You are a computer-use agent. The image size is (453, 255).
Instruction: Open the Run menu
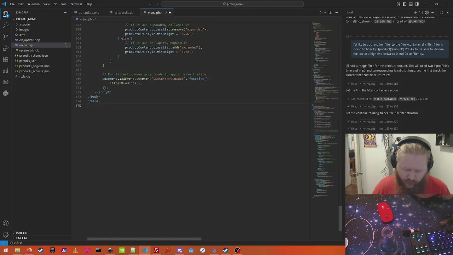[64, 4]
